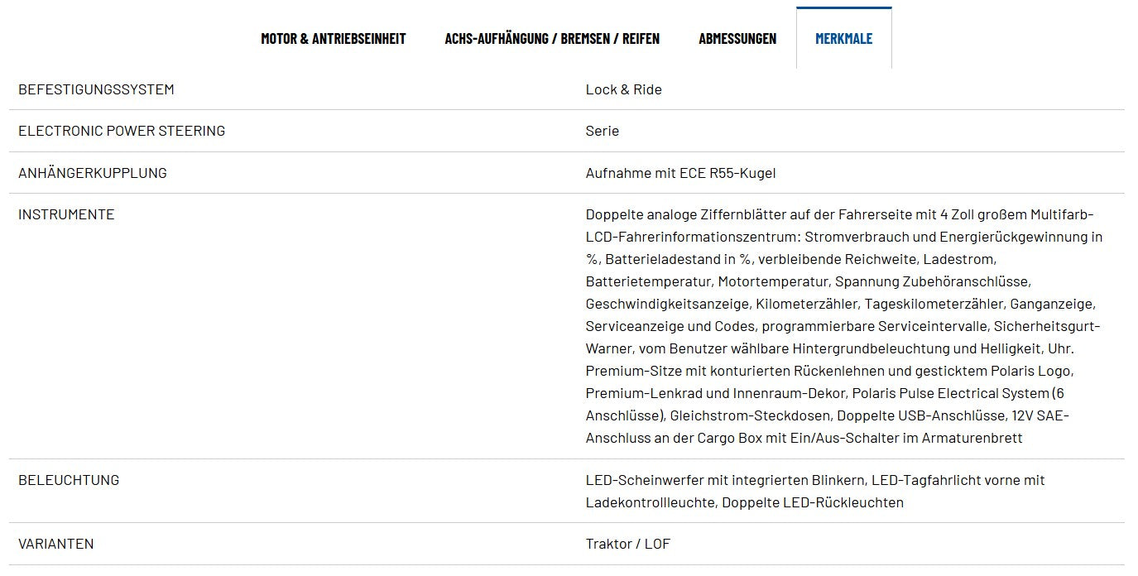Select the Abmessungen tab
Viewport: 1138px width, 576px height.
point(737,38)
